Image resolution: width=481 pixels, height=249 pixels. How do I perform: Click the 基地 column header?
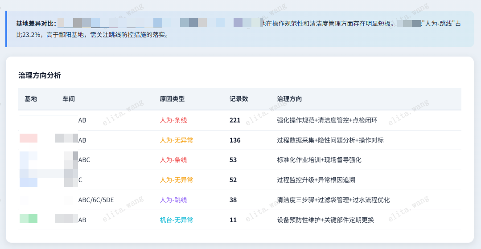click(31, 99)
